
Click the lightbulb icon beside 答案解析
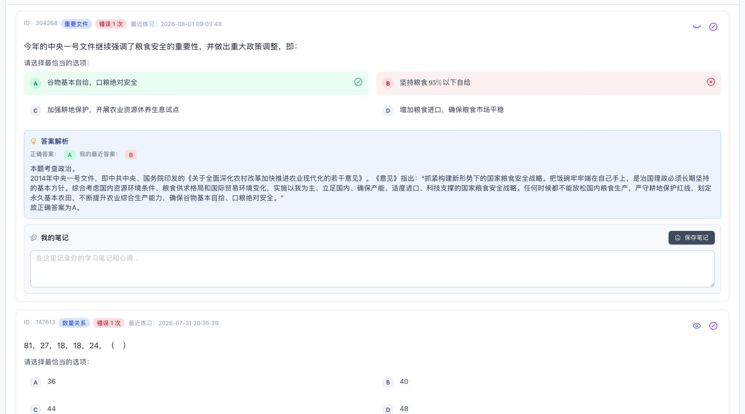coord(34,141)
